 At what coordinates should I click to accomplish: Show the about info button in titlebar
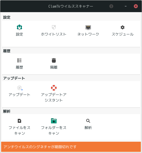(x=111, y=6)
